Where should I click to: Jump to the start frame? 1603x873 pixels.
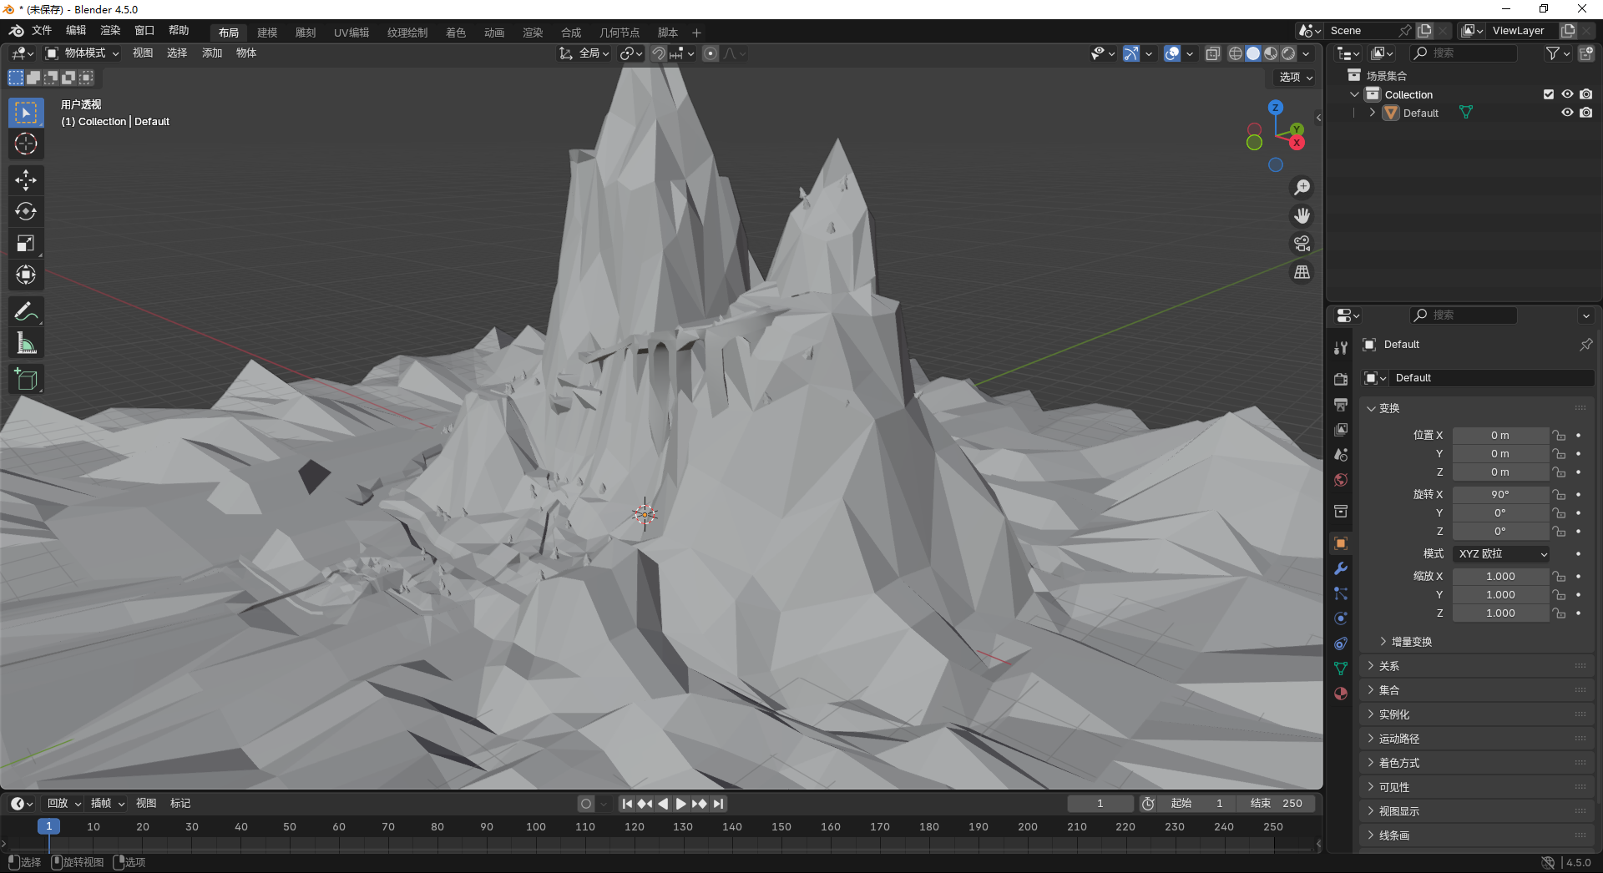(x=627, y=804)
